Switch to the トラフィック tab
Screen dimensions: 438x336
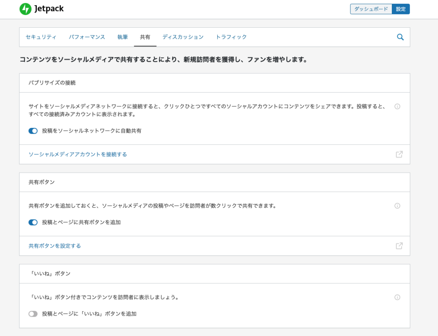231,37
